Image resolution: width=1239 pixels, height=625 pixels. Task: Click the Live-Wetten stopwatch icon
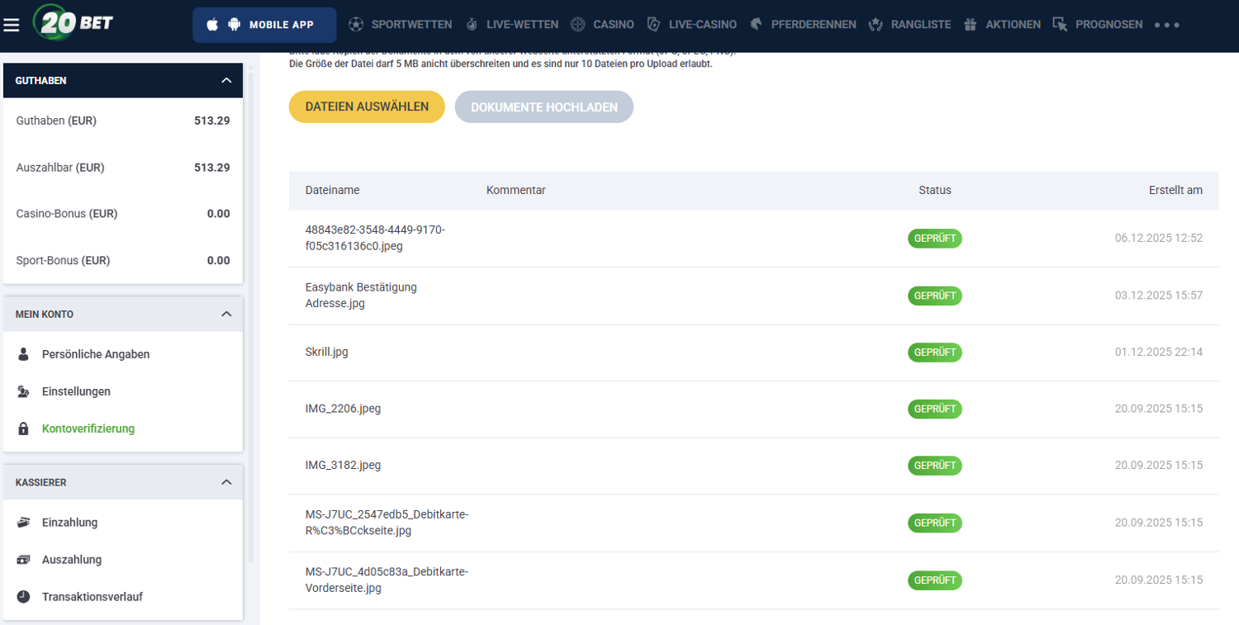[472, 25]
